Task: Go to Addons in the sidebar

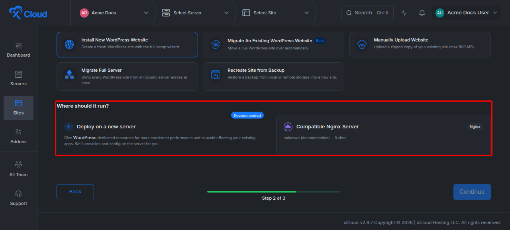Action: (18, 136)
